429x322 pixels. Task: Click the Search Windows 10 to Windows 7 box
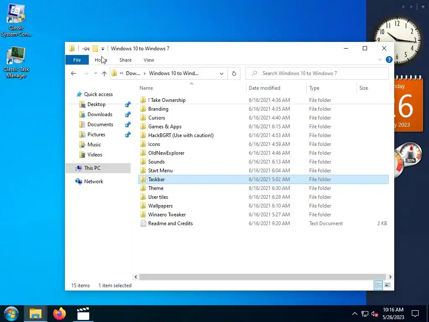317,73
